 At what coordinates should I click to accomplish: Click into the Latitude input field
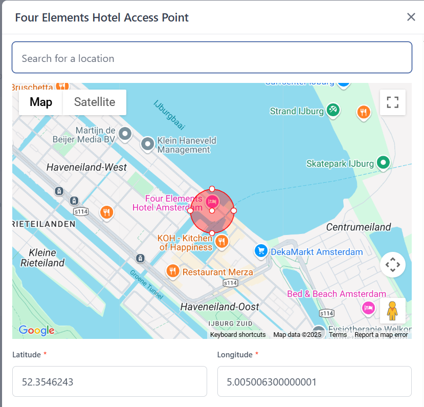(109, 381)
